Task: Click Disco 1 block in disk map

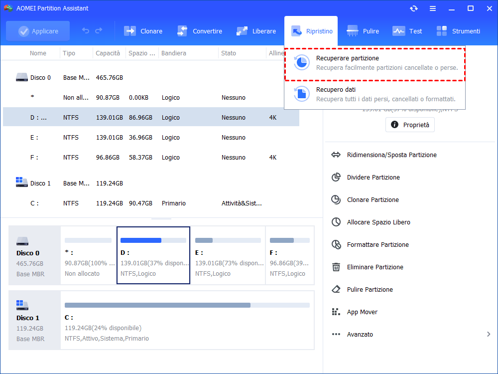Action: point(34,320)
